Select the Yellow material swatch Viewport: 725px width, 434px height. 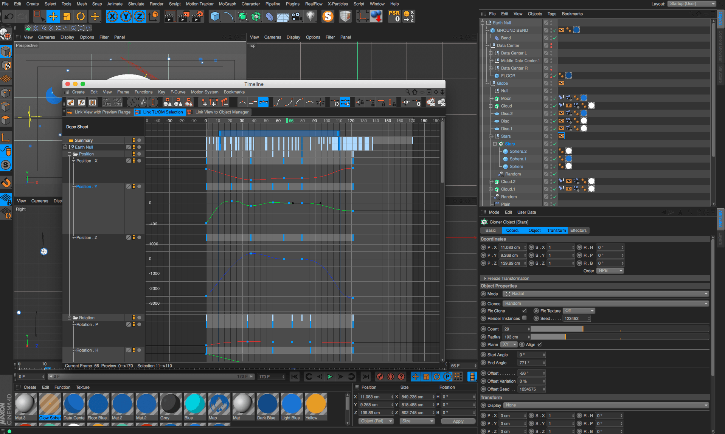[x=316, y=406]
